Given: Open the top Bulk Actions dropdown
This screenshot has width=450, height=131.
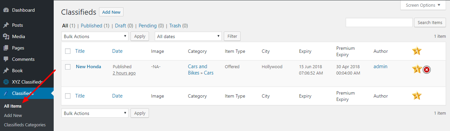Looking at the screenshot, I should coord(95,36).
